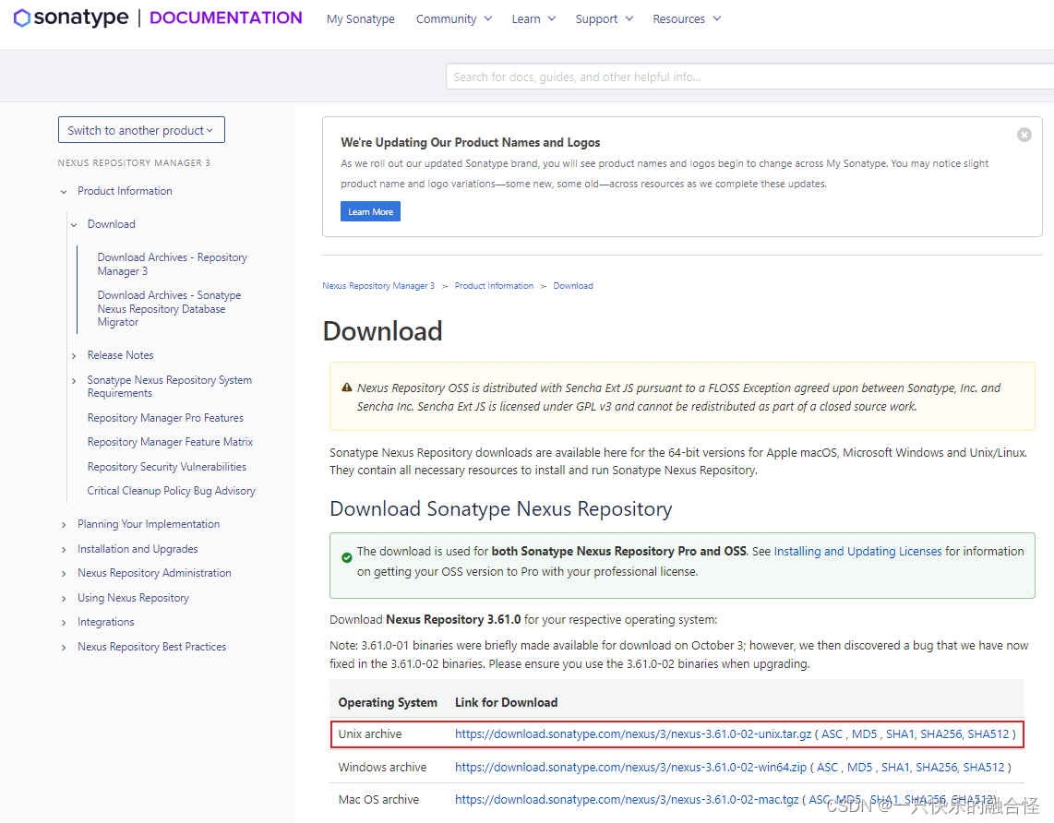This screenshot has height=823, width=1054.
Task: Open Repository Manager Pro Features
Action: click(165, 418)
